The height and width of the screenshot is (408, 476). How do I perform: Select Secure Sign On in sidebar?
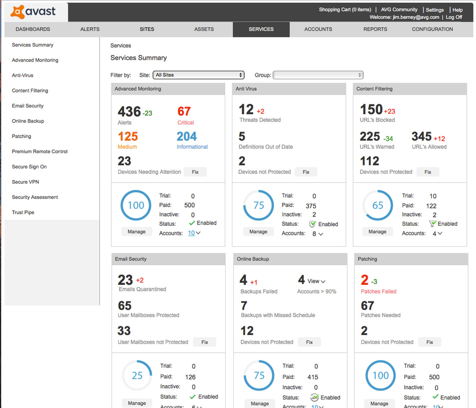pyautogui.click(x=29, y=167)
